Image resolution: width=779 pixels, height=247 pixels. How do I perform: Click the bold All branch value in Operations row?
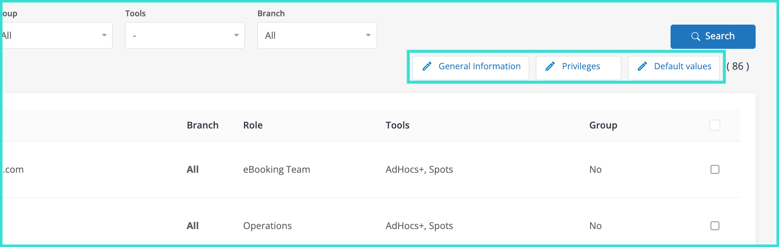(x=192, y=226)
